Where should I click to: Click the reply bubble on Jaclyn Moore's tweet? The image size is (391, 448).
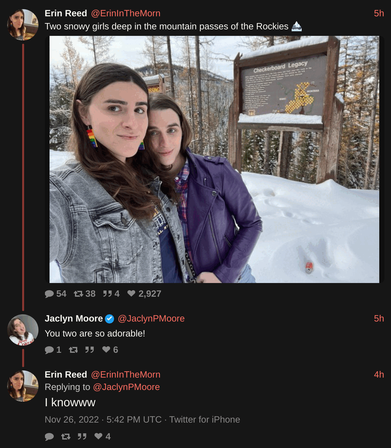[x=50, y=350]
